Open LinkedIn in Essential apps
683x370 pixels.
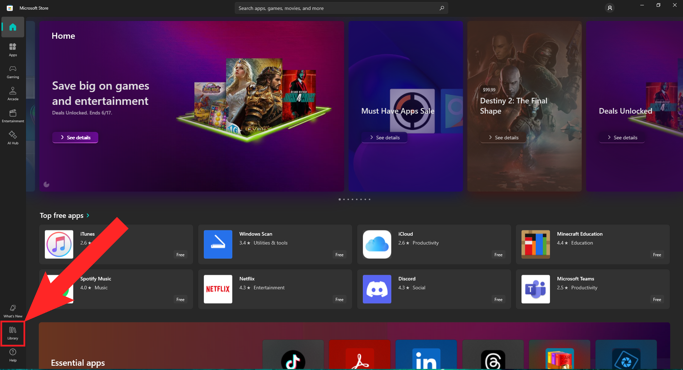pos(426,355)
